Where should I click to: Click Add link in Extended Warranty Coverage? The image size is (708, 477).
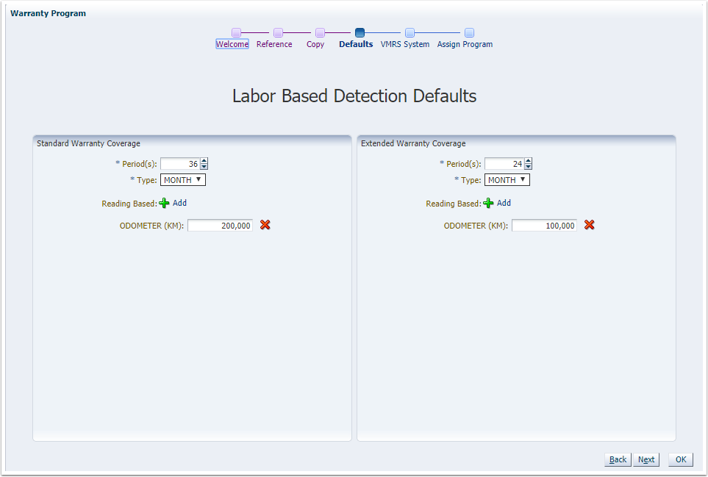pos(504,203)
